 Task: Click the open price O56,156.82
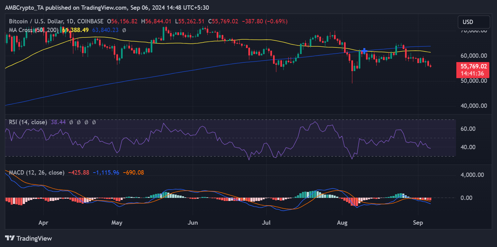(x=122, y=21)
